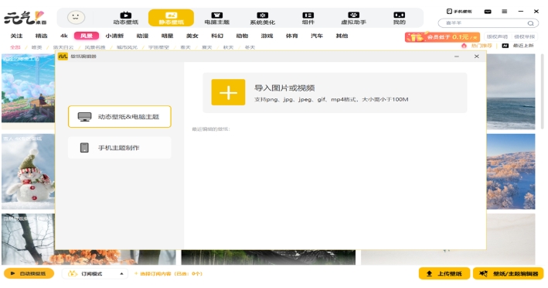Minimize the wallpaper editor dialog
Image resolution: width=548 pixels, height=288 pixels.
pyautogui.click(x=457, y=57)
